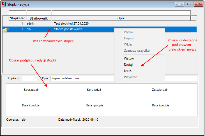Focus the filter field above Użytkownik
The image size is (205, 136).
[39, 13]
